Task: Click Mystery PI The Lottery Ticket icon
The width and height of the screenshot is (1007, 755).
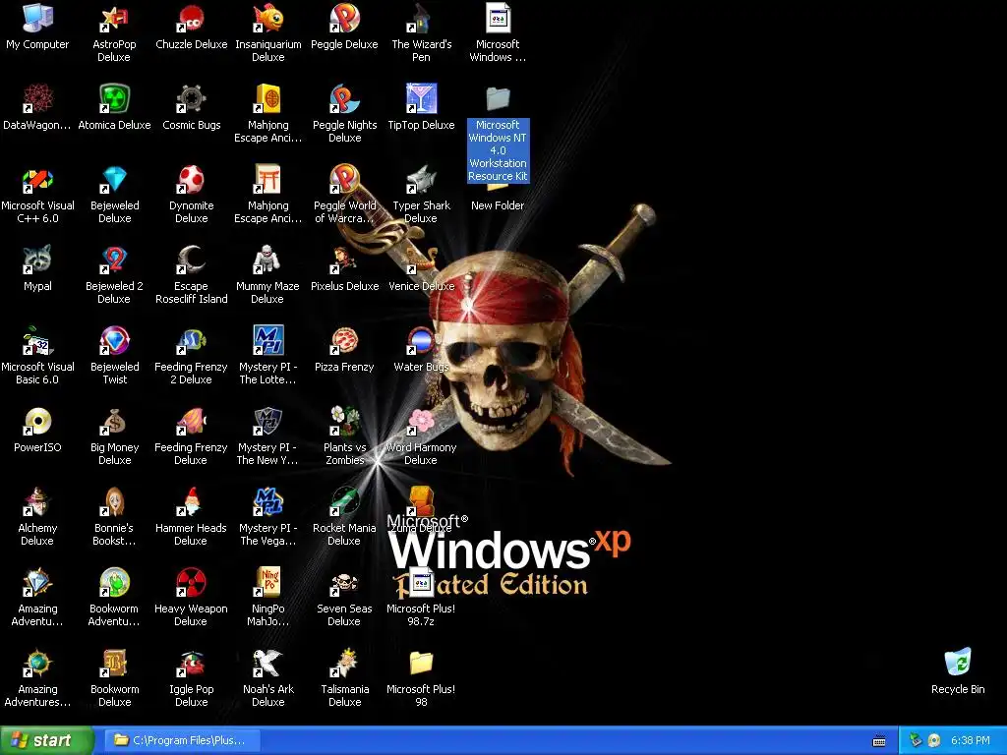Action: 267,341
